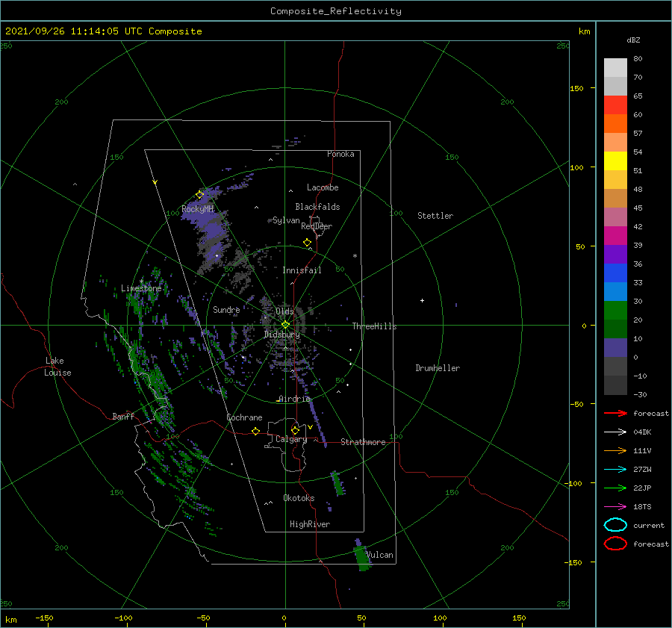Click the Lake Louise label
The height and width of the screenshot is (628, 672).
[57, 367]
